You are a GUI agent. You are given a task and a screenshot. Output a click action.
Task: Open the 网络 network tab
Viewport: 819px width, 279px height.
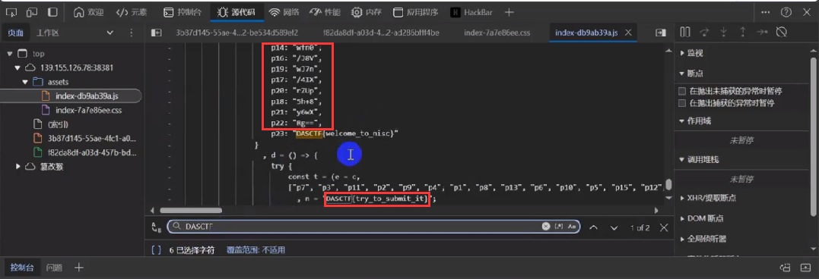(284, 12)
